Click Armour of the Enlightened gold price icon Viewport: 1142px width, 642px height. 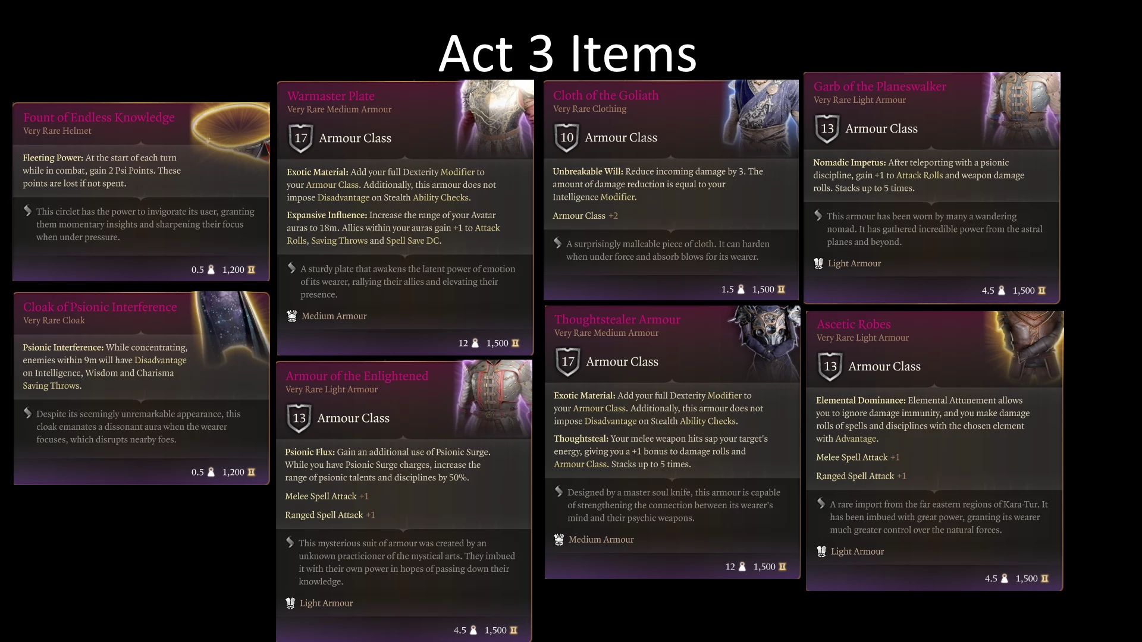pos(513,630)
